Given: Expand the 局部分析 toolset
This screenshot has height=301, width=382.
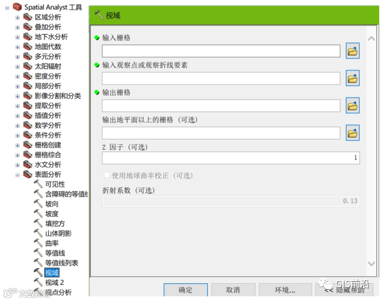Looking at the screenshot, I should point(17,86).
